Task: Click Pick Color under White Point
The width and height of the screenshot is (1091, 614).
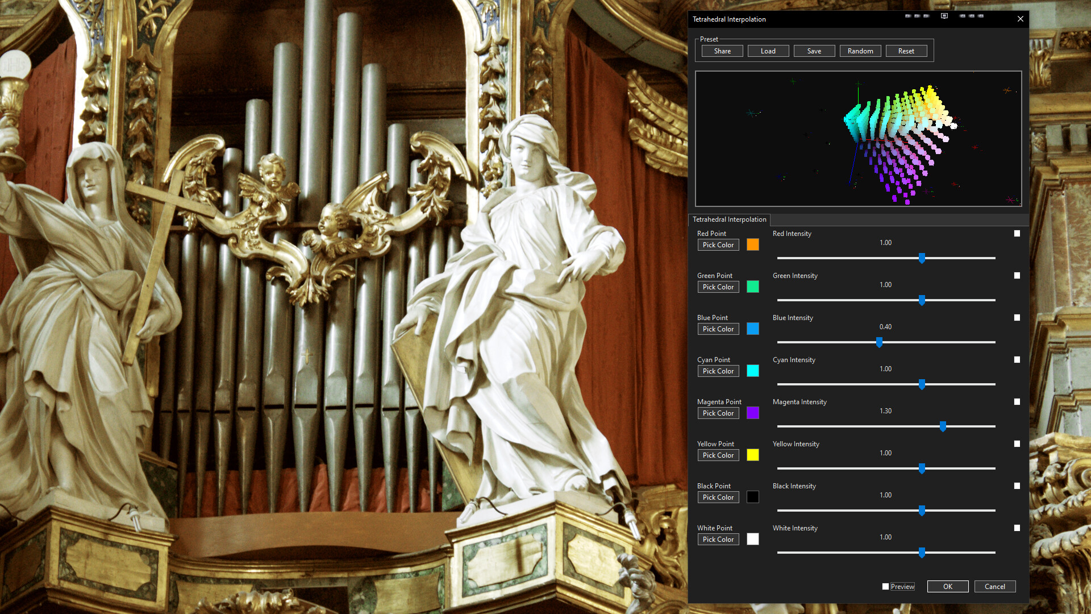Action: [718, 540]
